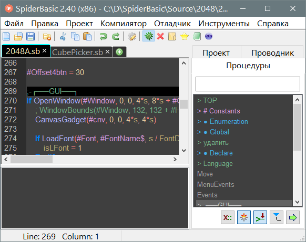Image resolution: width=306 pixels, height=242 pixels.
Task: Close the CubePicker.sb tab
Action: click(107, 52)
